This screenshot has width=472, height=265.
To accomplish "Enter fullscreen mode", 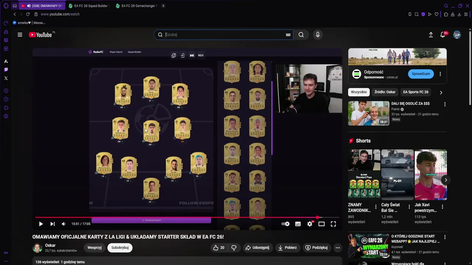I will (333, 224).
